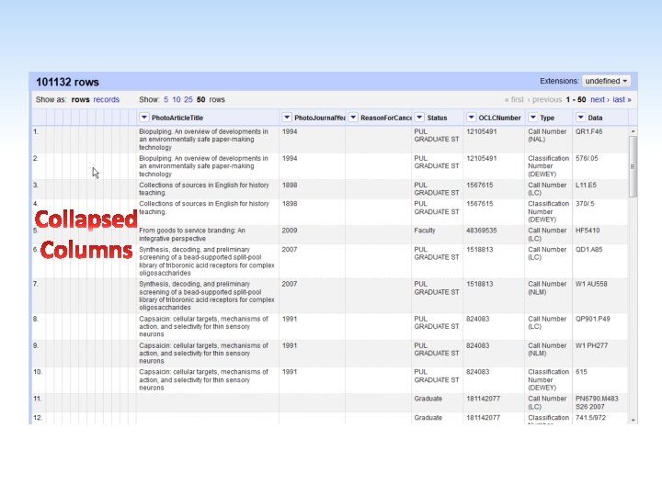Select OCLCNumber cell '48369535'
Screen dimensions: 662x496
click(481, 231)
